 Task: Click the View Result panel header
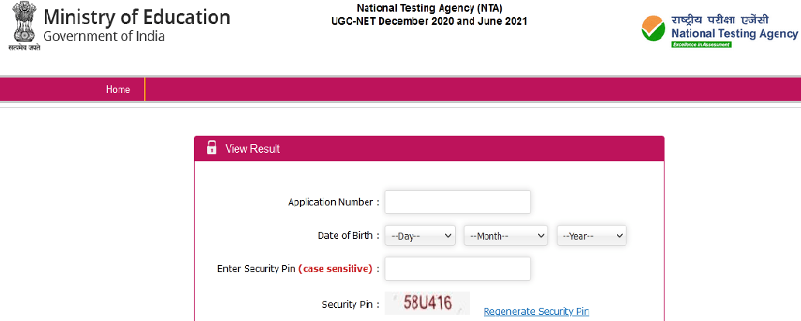pyautogui.click(x=429, y=148)
